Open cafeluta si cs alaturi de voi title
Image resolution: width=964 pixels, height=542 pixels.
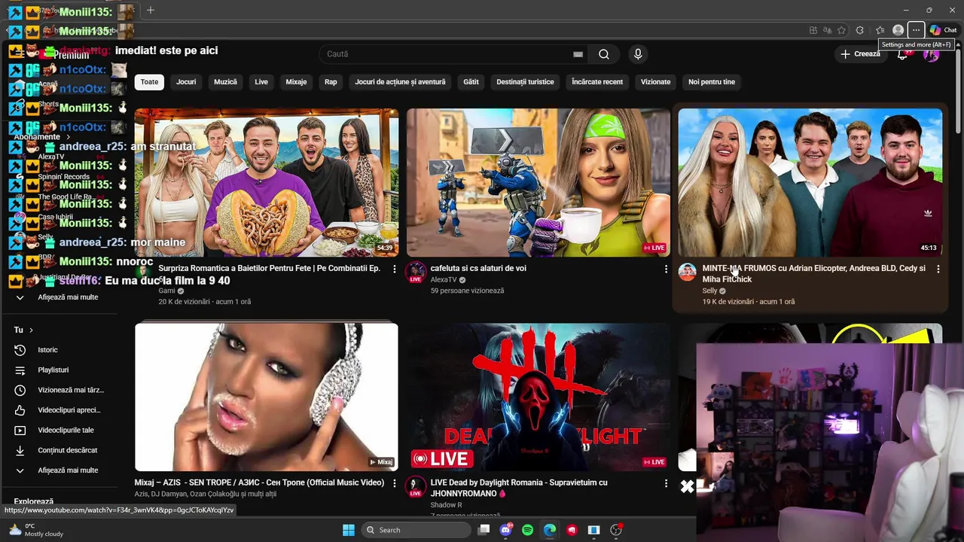pyautogui.click(x=478, y=269)
